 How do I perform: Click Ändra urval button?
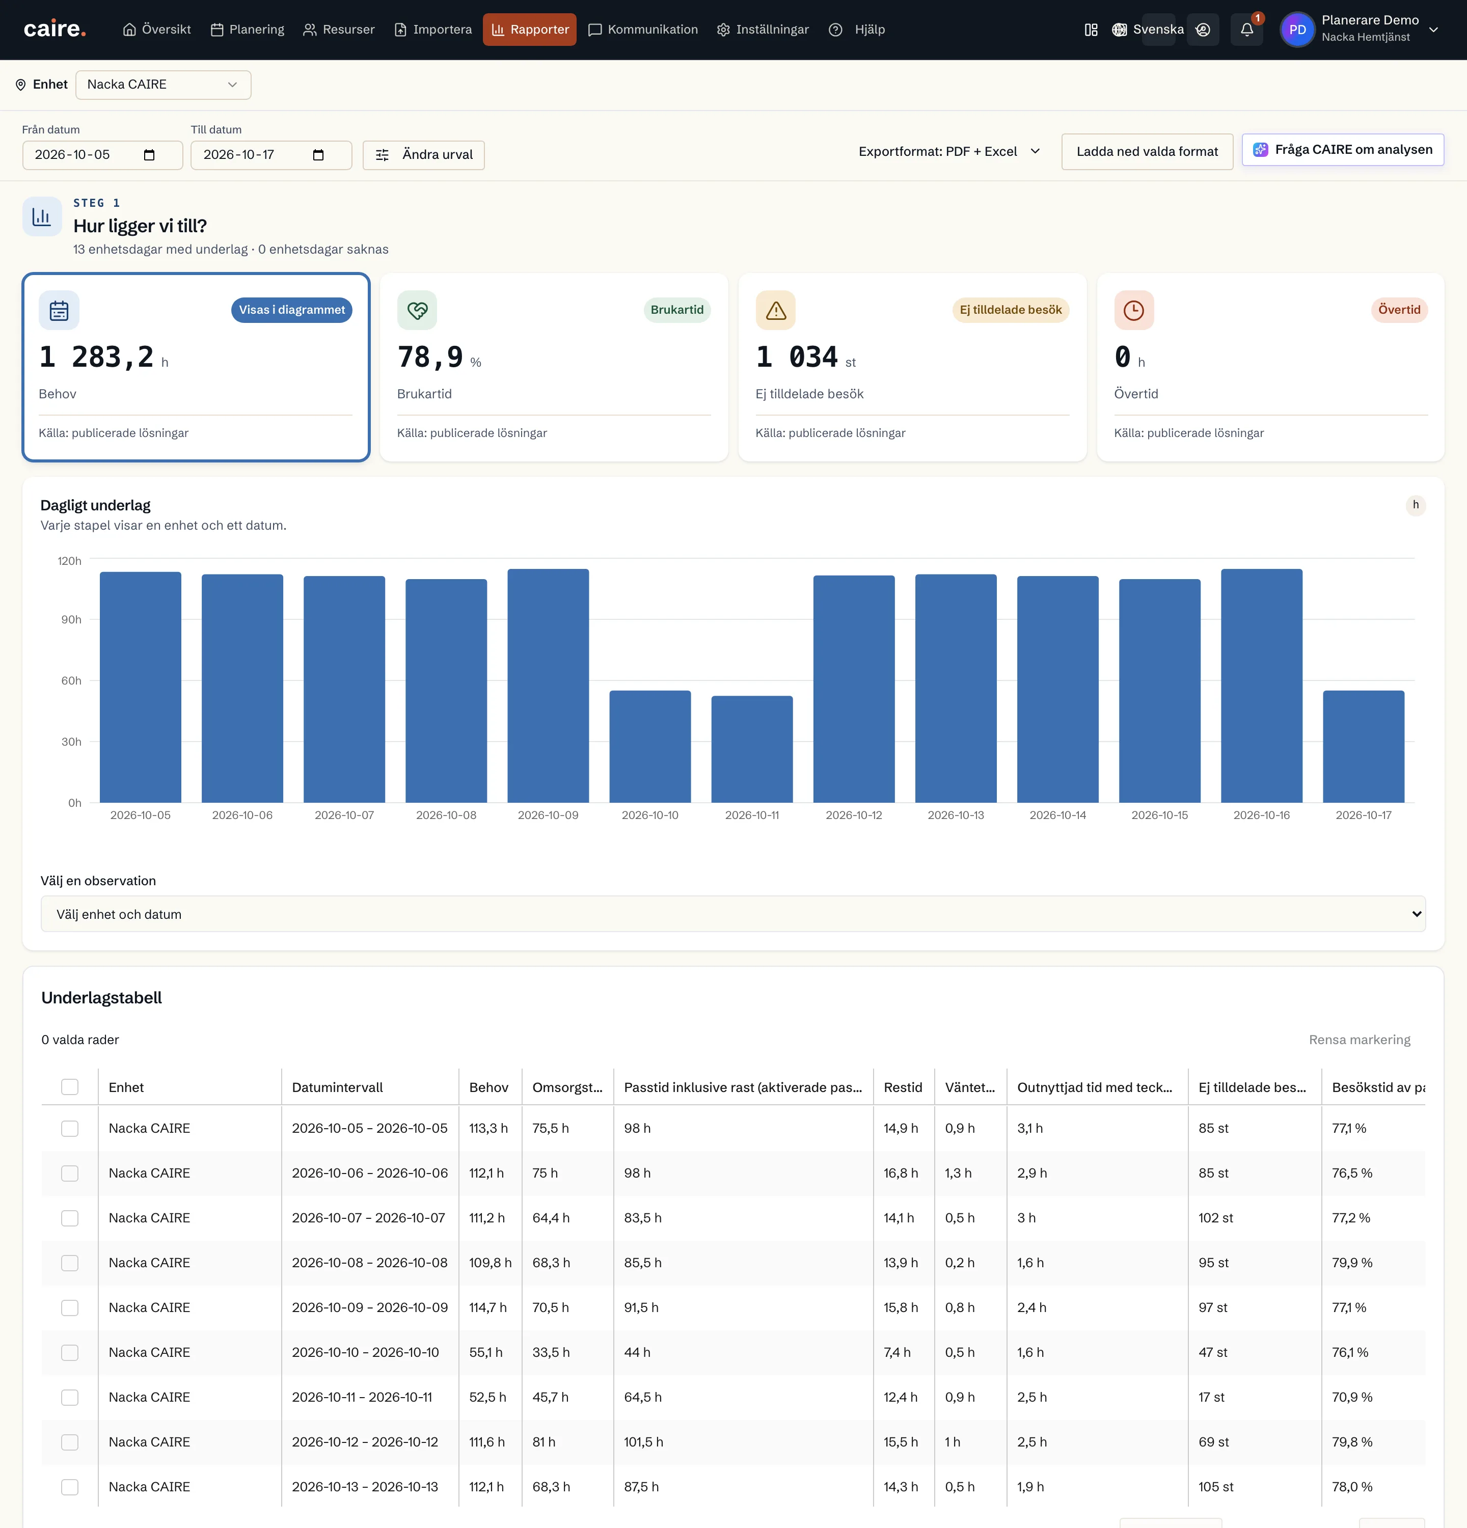[x=423, y=155]
